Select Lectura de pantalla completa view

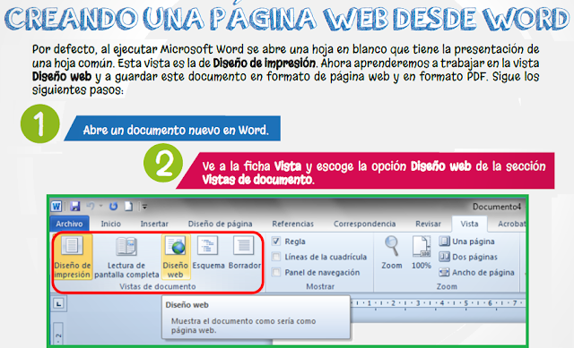(126, 257)
